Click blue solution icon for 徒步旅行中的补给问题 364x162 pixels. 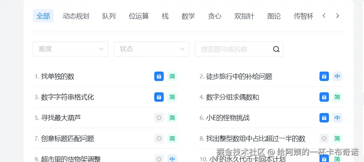coord(324,76)
